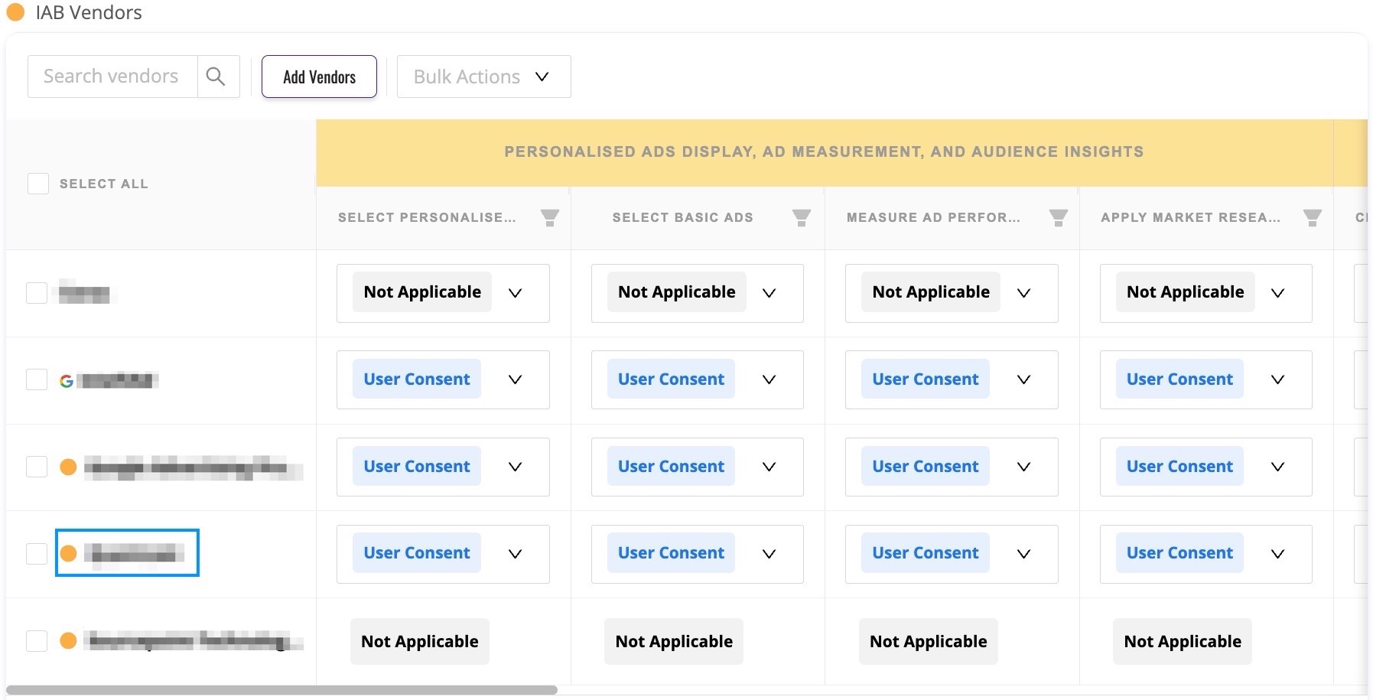Open highlighted row Apply Market Resea dropdown
The height and width of the screenshot is (700, 1373).
click(x=1205, y=554)
